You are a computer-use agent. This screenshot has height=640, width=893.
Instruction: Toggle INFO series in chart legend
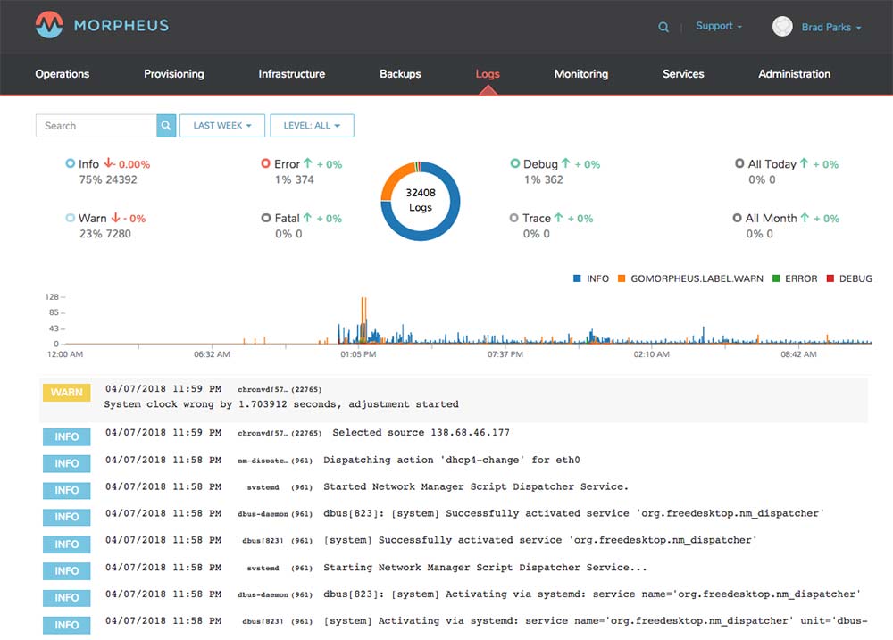click(x=590, y=278)
